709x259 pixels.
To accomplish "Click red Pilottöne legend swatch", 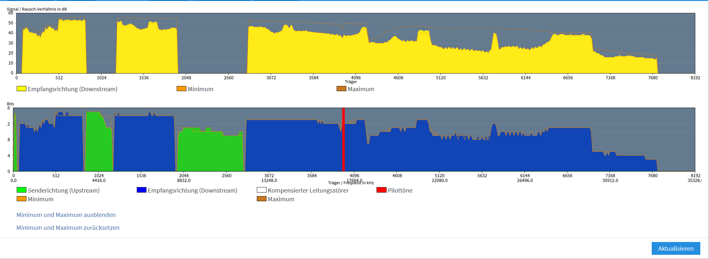I will tap(381, 190).
